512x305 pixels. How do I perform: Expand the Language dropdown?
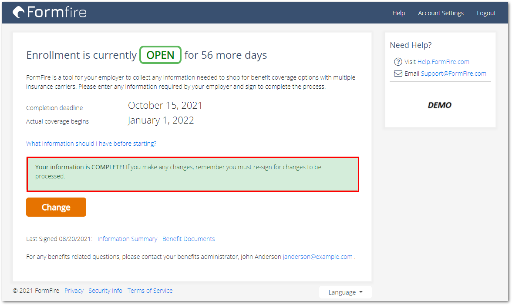click(345, 292)
